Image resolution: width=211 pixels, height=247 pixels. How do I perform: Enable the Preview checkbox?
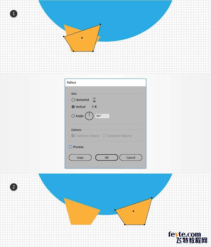[x=70, y=147]
